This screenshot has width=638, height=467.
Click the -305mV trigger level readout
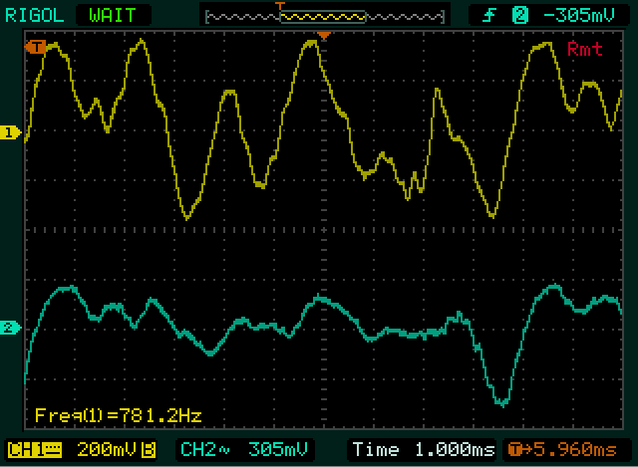pos(578,15)
